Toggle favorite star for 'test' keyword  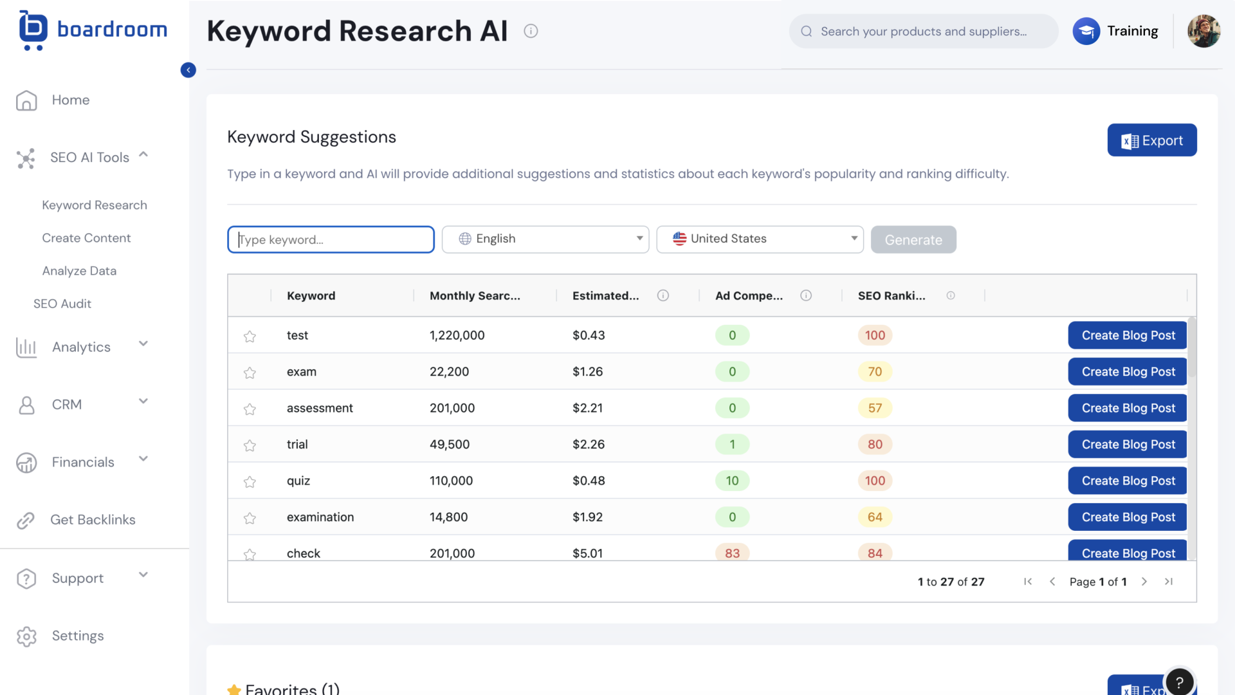click(250, 335)
